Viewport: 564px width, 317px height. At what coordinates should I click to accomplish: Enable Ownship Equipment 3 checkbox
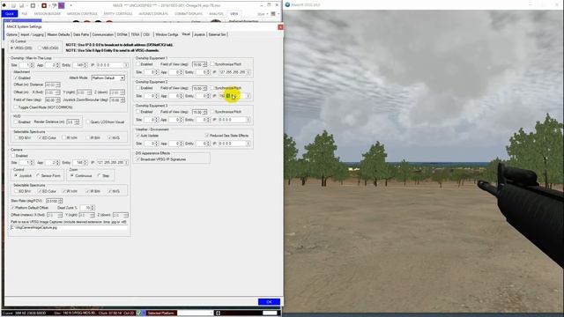[138, 112]
